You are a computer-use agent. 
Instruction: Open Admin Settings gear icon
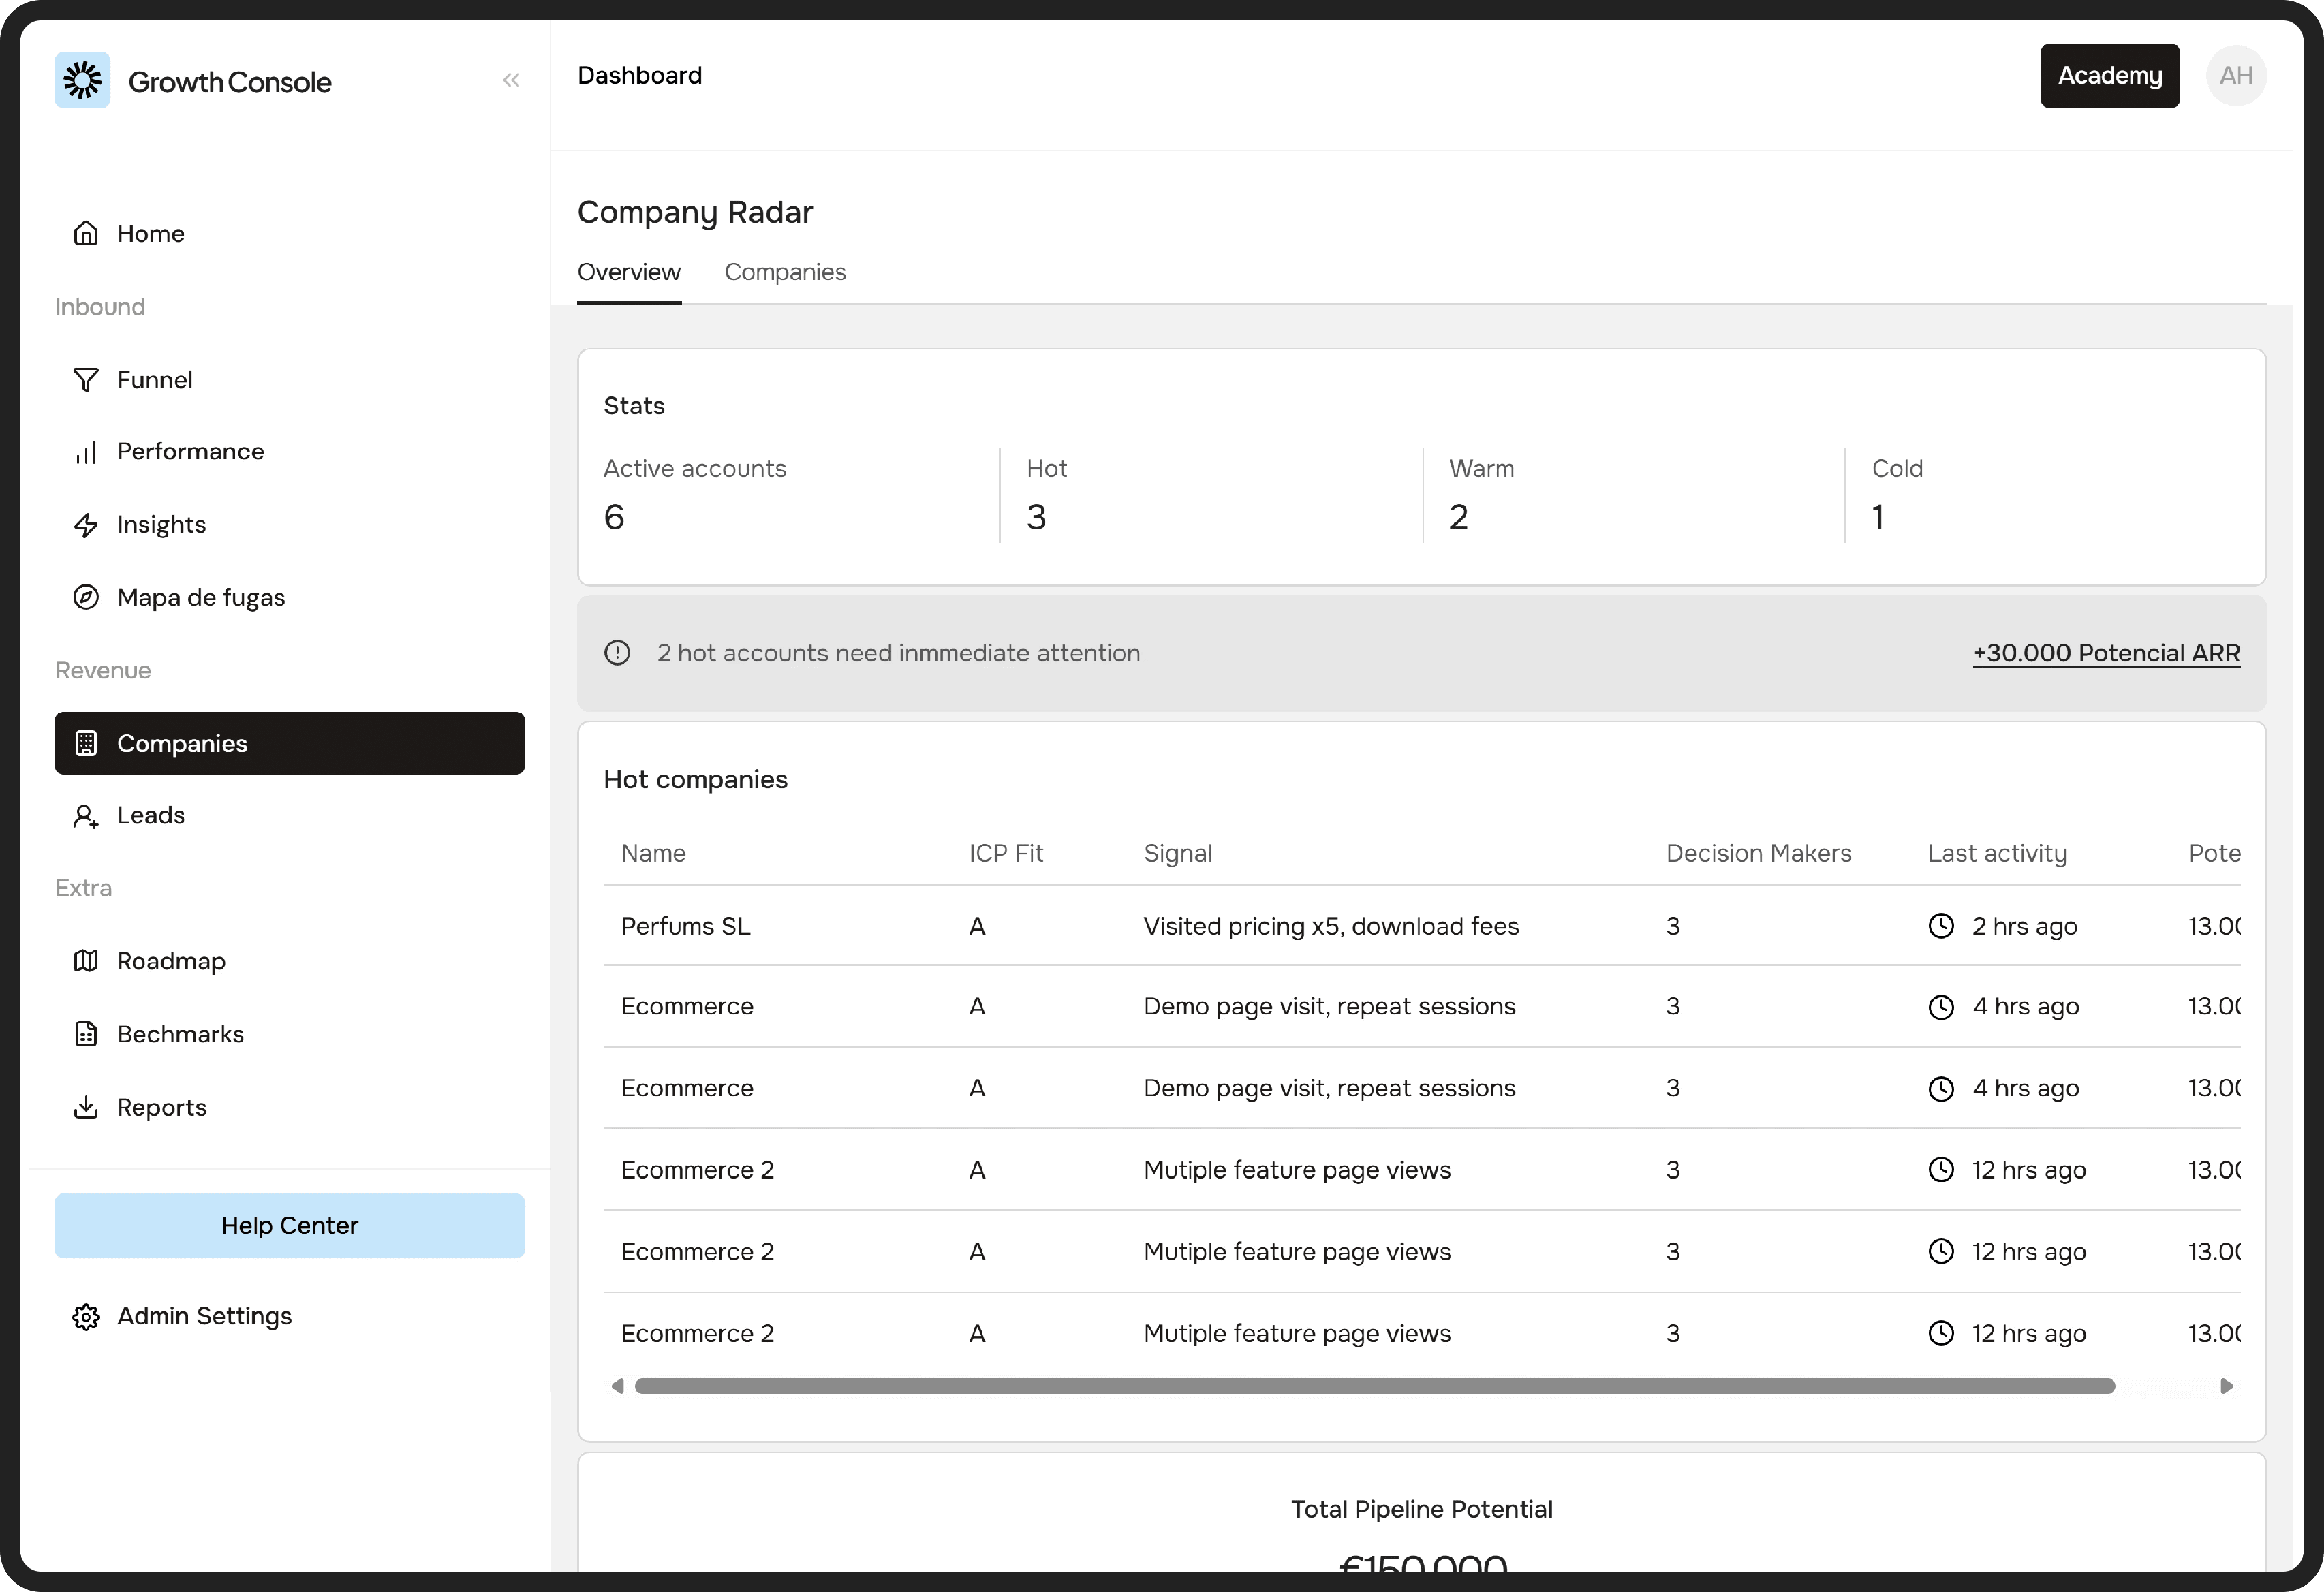tap(86, 1316)
